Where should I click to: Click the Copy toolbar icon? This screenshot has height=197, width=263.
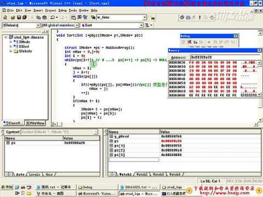pos(38,18)
